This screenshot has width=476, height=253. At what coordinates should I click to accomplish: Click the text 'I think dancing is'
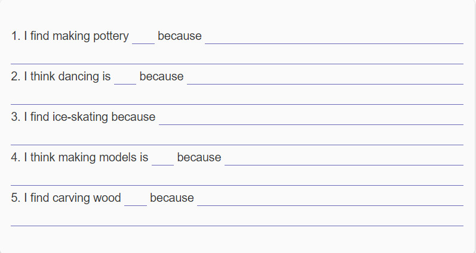(67, 77)
